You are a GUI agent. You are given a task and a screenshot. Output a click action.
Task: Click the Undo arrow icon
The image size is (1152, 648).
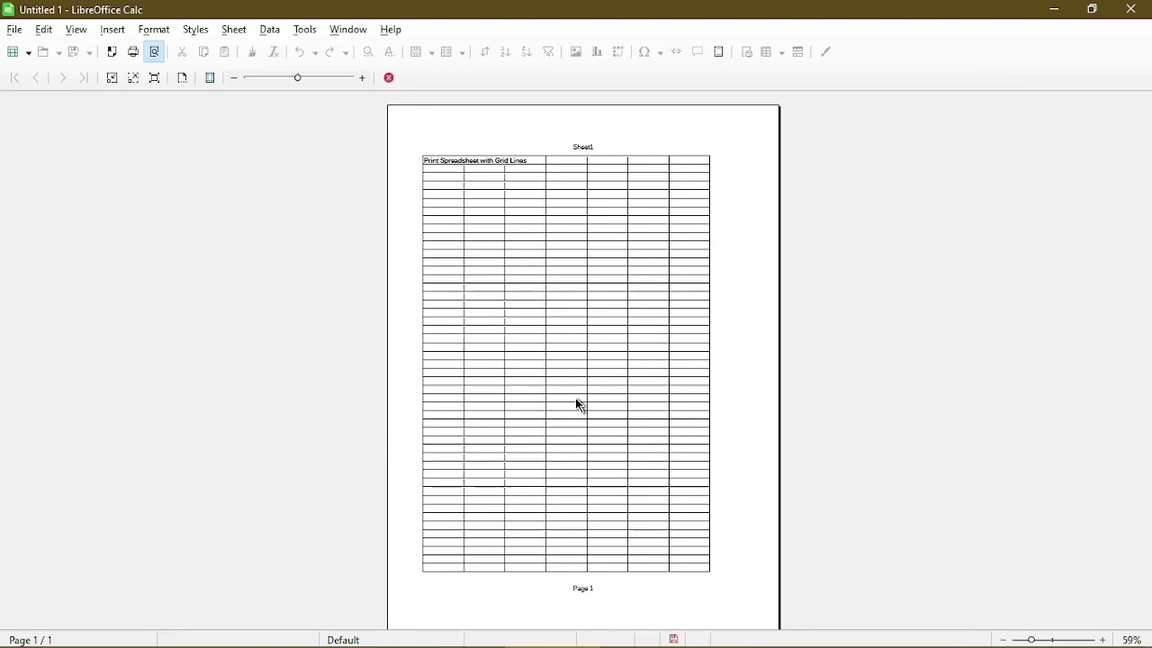(x=301, y=52)
